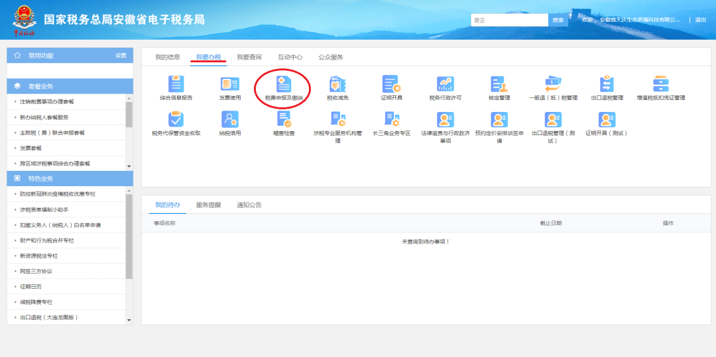This screenshot has height=357, width=716.
Task: Open 综合信息报告 icon
Action: (176, 84)
